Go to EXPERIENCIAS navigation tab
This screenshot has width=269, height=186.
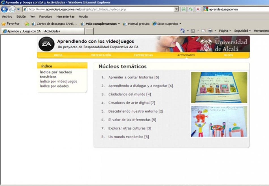(x=143, y=55)
